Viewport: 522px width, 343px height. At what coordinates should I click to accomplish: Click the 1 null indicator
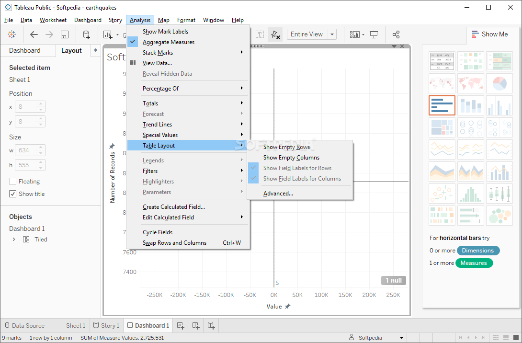coord(394,280)
